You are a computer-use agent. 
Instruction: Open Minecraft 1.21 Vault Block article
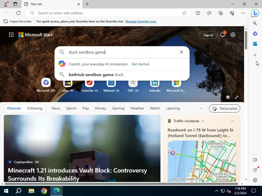[78, 174]
